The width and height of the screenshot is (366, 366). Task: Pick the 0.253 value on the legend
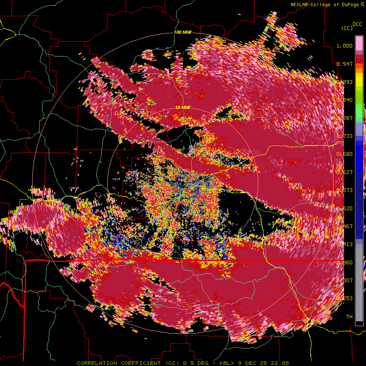click(344, 298)
